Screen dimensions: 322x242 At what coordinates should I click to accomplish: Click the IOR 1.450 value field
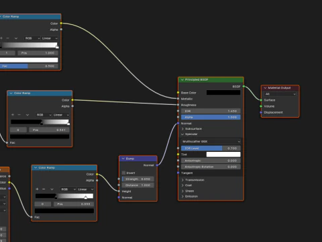click(x=211, y=111)
